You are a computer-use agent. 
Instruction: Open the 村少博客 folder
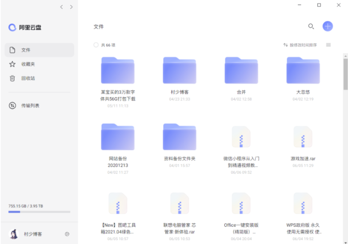[x=180, y=71]
